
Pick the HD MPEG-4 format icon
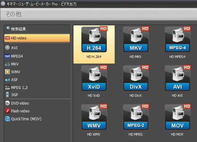[178, 39]
